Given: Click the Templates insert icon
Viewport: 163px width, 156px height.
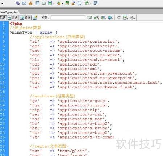Looking at the screenshot, I should click(87, 3).
